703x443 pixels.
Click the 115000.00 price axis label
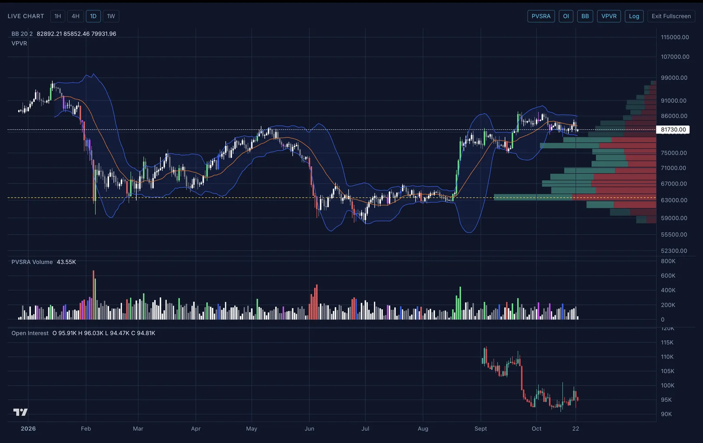tap(675, 37)
